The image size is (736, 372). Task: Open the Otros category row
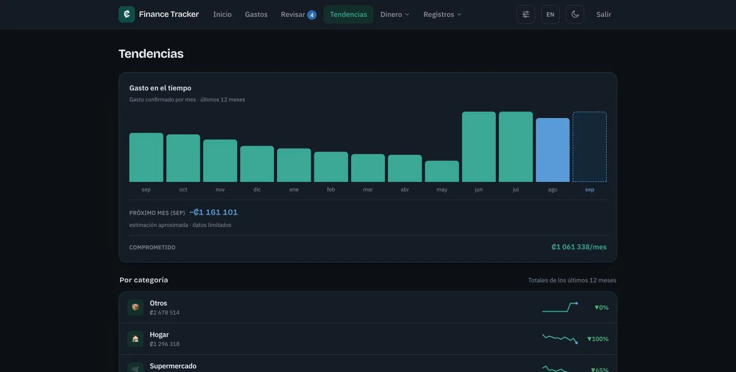pos(368,307)
